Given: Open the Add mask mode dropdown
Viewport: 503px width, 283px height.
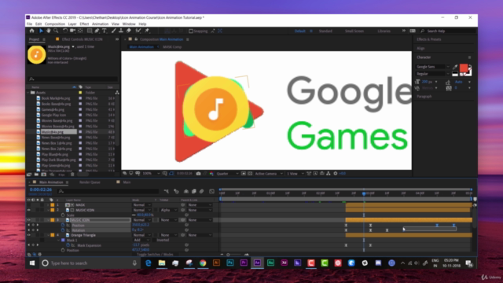Looking at the screenshot, I should tap(141, 240).
